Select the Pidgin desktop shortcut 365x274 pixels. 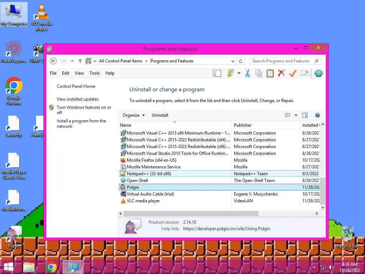(x=14, y=237)
